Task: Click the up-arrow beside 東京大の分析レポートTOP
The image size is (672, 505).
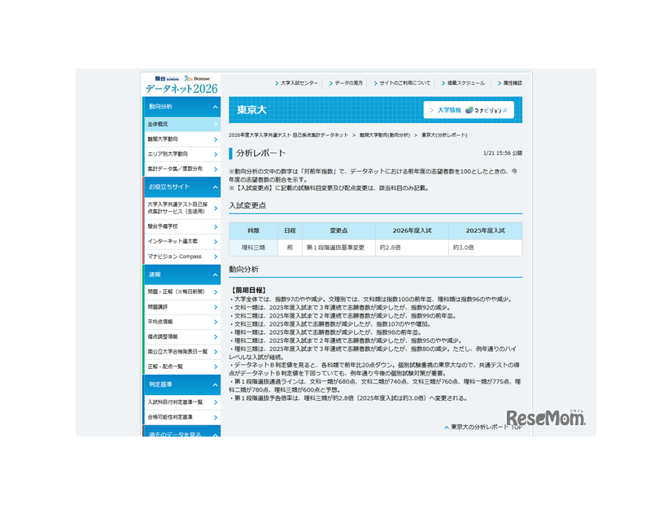Action: tap(446, 427)
